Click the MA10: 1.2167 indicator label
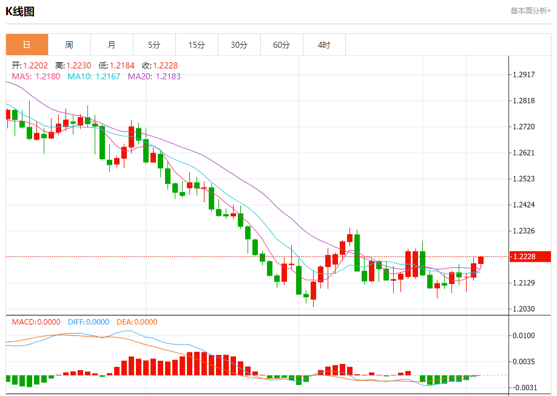 (x=94, y=76)
